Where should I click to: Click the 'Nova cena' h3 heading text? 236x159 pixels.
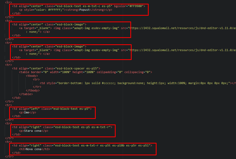[34, 149]
